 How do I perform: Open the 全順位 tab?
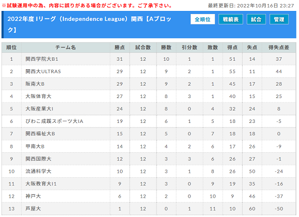click(202, 19)
